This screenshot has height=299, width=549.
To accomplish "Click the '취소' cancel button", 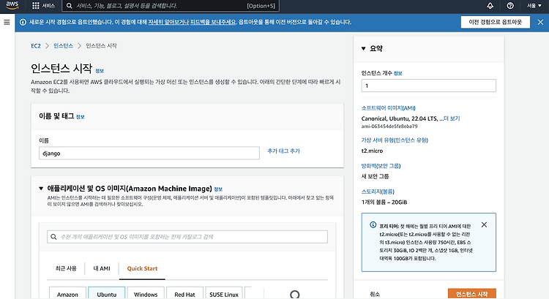I will click(375, 294).
